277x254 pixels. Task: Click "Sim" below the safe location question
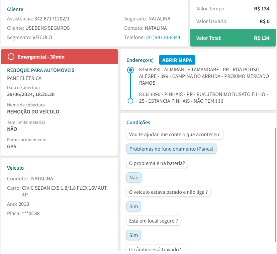133,235
